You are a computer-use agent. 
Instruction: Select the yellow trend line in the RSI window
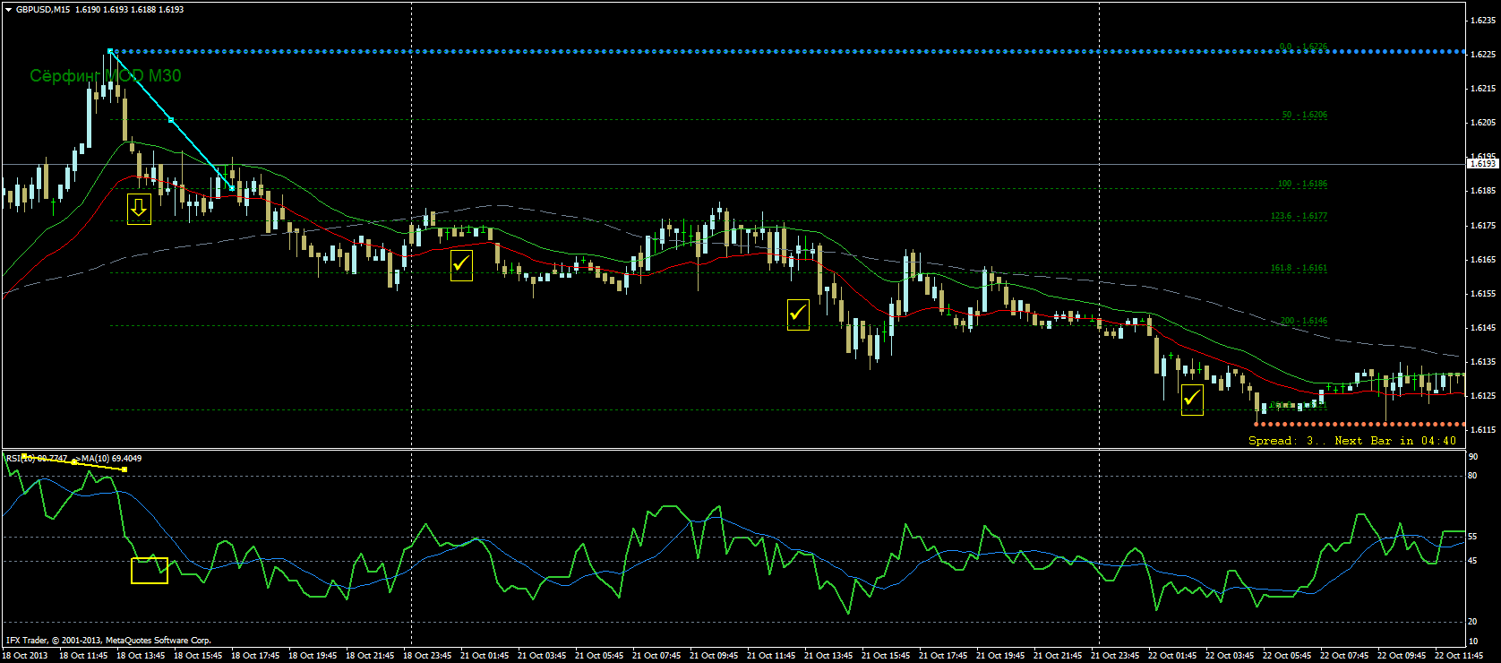click(x=73, y=462)
